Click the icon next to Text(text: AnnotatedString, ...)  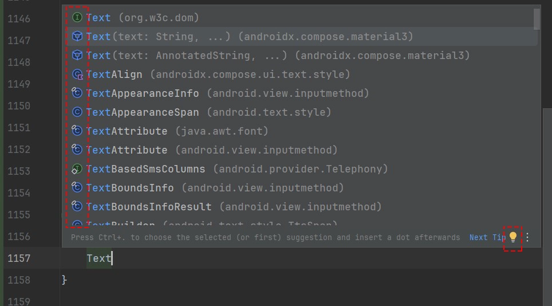point(77,55)
